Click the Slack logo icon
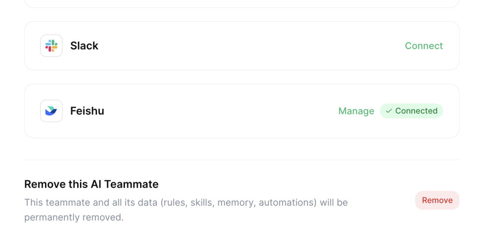This screenshot has width=477, height=242. [51, 46]
